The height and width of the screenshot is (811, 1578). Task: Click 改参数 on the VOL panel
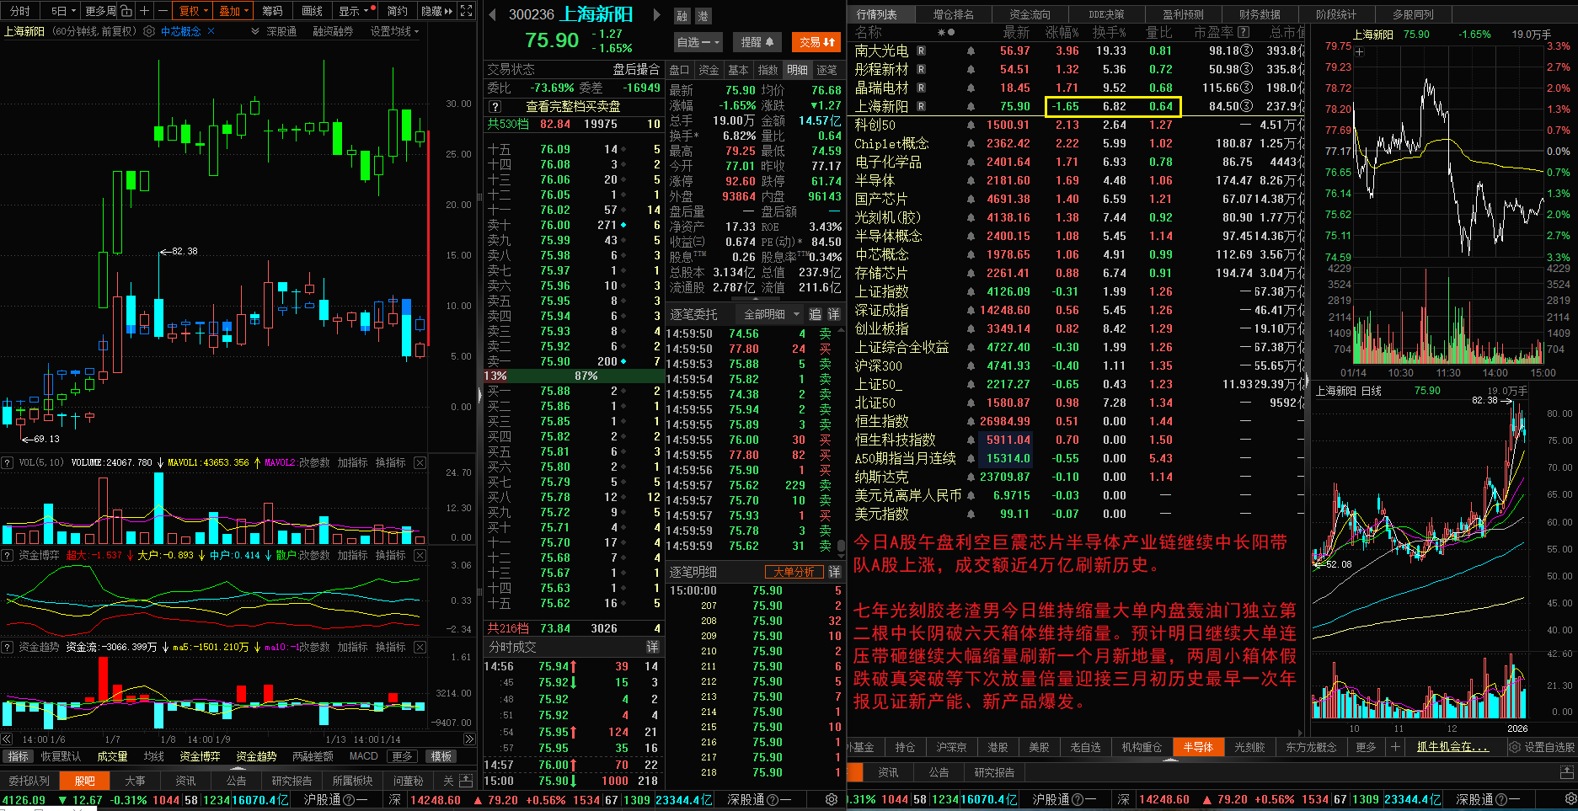point(313,462)
